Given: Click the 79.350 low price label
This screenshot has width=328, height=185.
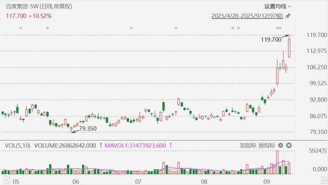Looking at the screenshot, I should (x=88, y=128).
